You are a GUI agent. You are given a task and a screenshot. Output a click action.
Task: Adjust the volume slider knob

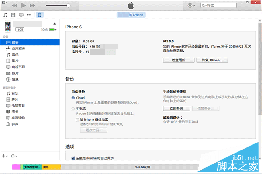pyautogui.click(x=69, y=6)
